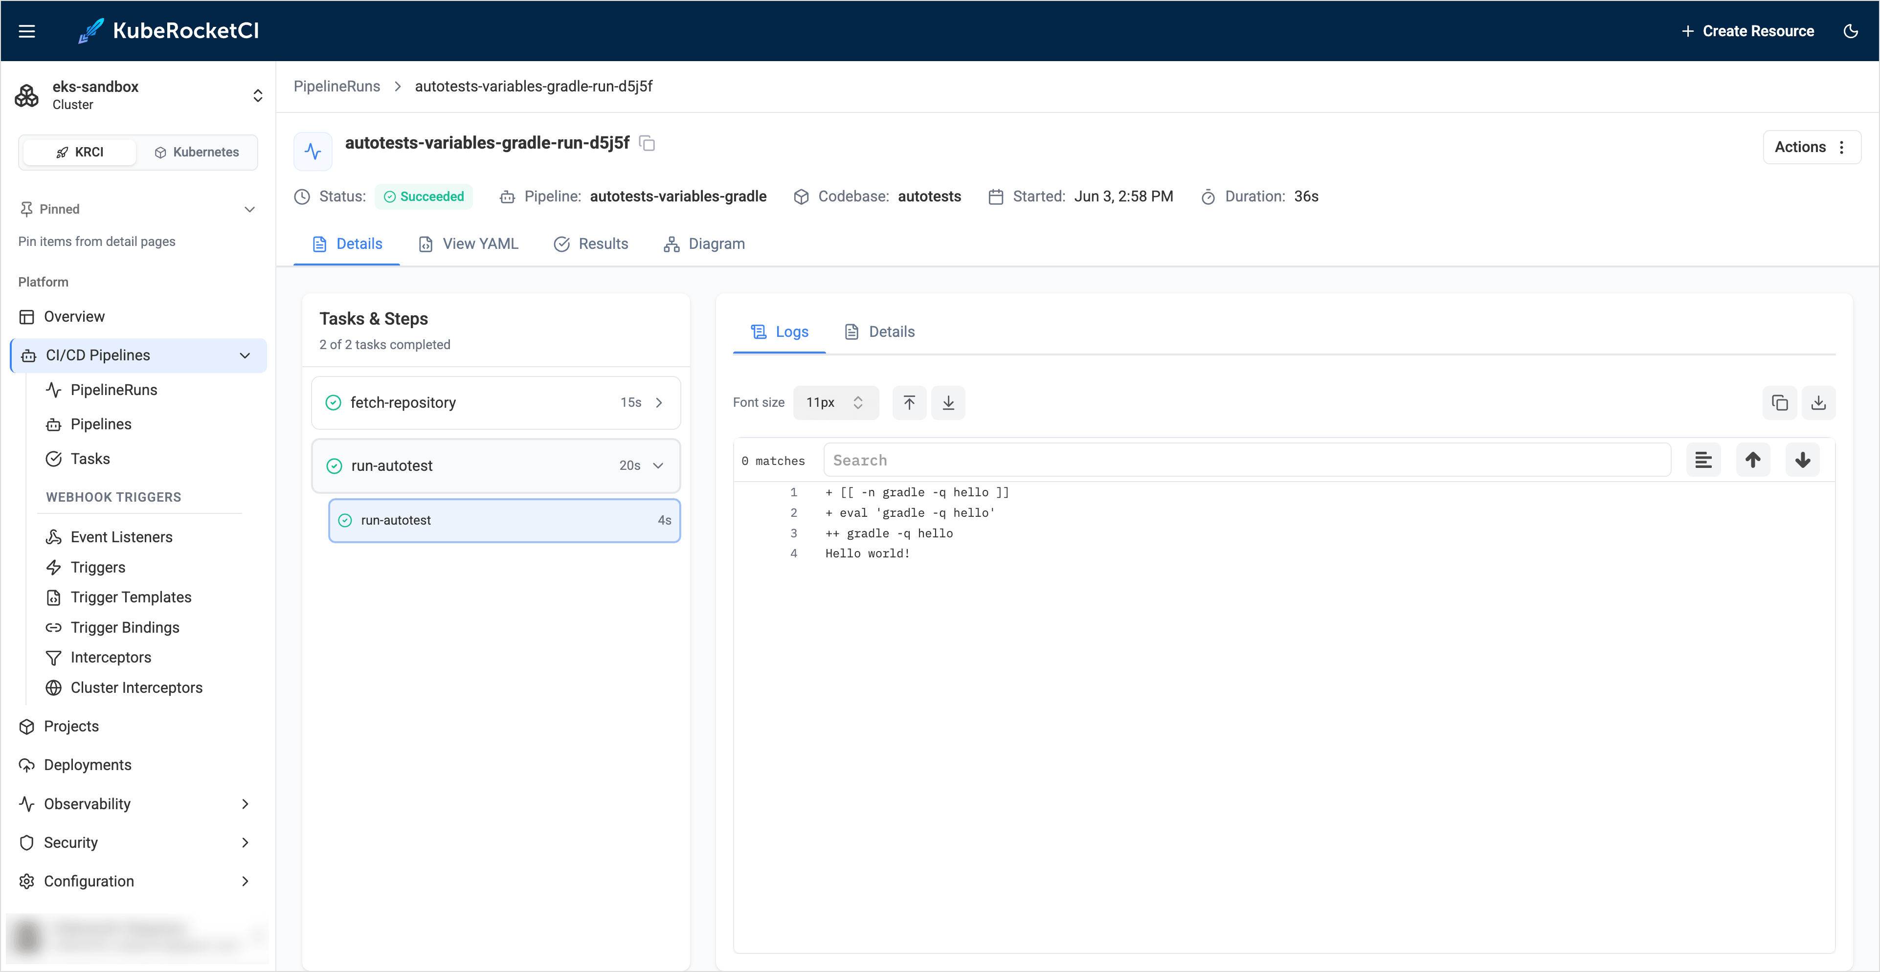This screenshot has height=972, width=1880.
Task: Expand the Security section
Action: click(x=138, y=842)
